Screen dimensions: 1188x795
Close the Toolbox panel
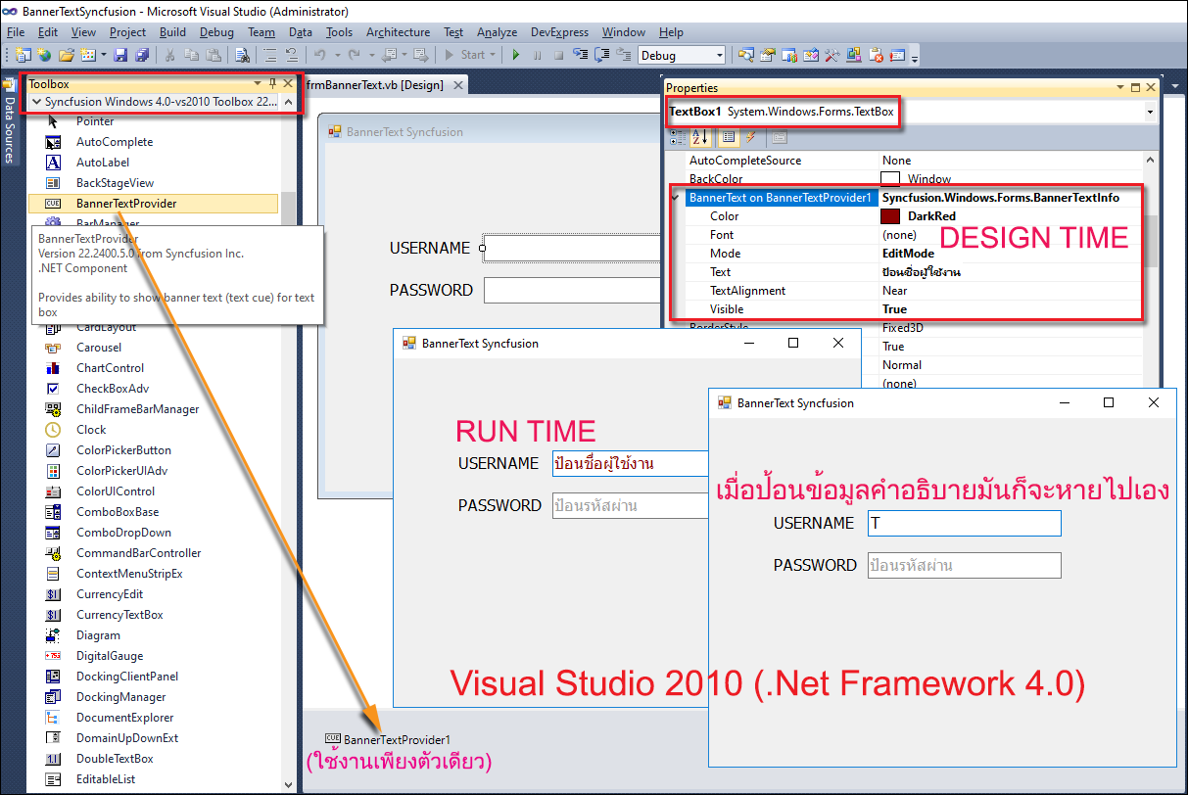288,83
